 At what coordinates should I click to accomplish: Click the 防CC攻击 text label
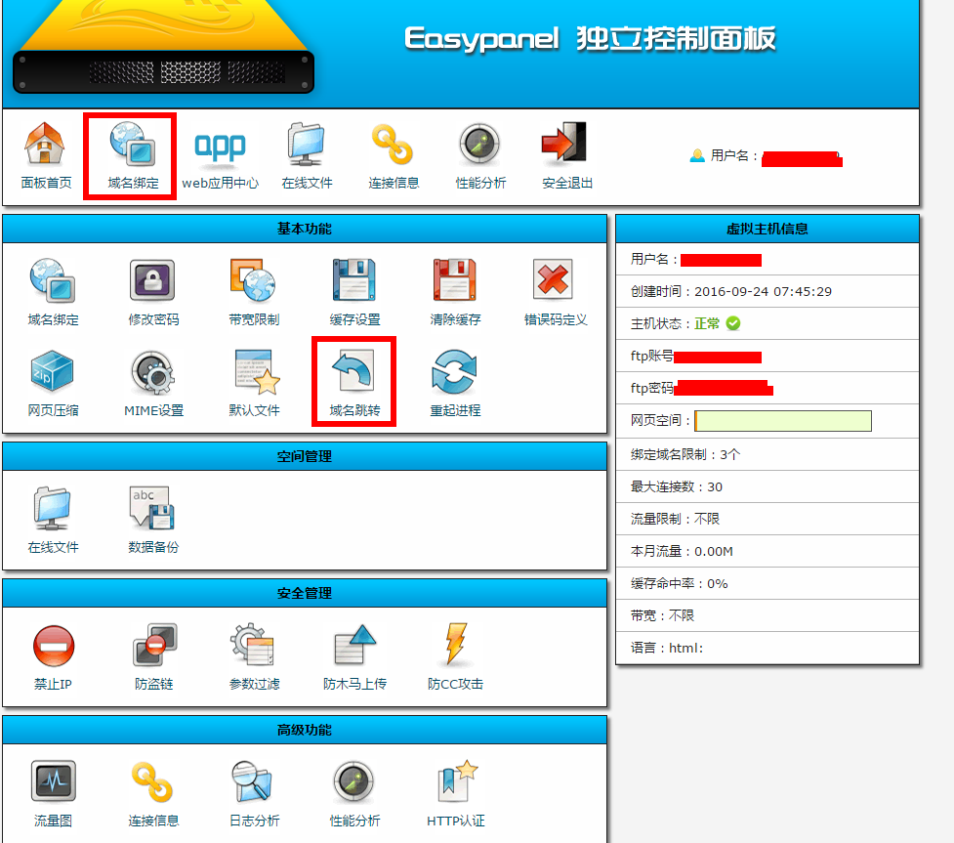[455, 684]
